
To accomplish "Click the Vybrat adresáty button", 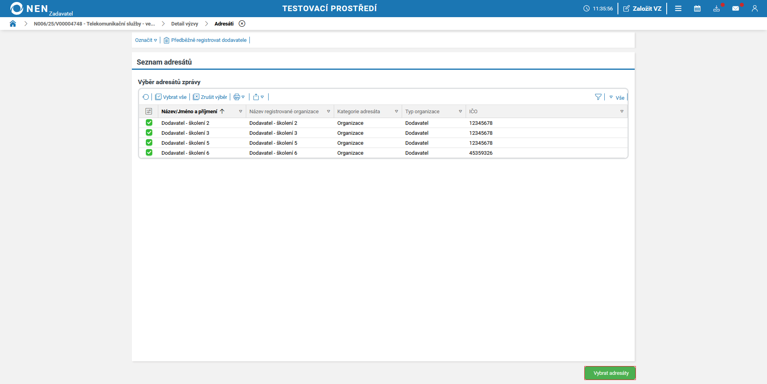I will coord(610,373).
